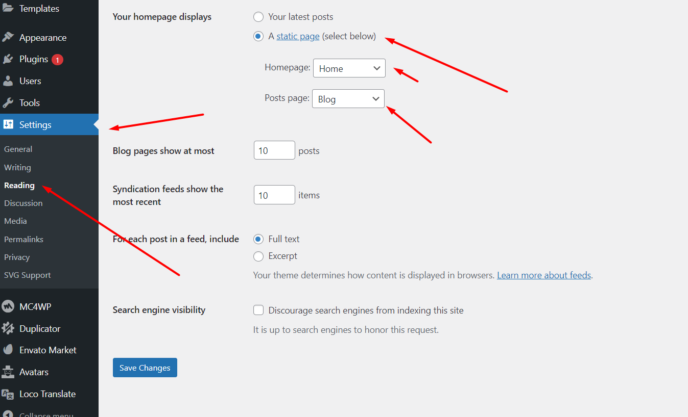Select the "Your latest posts" radio button
688x417 pixels.
[x=259, y=17]
